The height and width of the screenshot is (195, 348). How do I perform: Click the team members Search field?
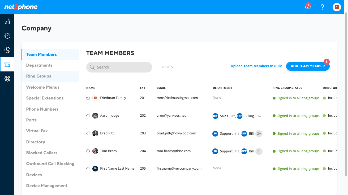coord(119,67)
